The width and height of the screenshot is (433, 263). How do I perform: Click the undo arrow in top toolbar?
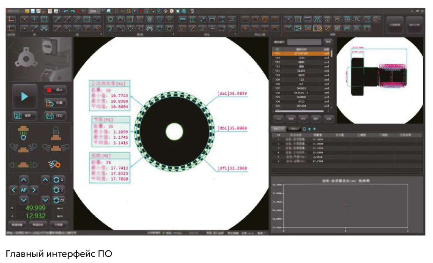coord(66,10)
